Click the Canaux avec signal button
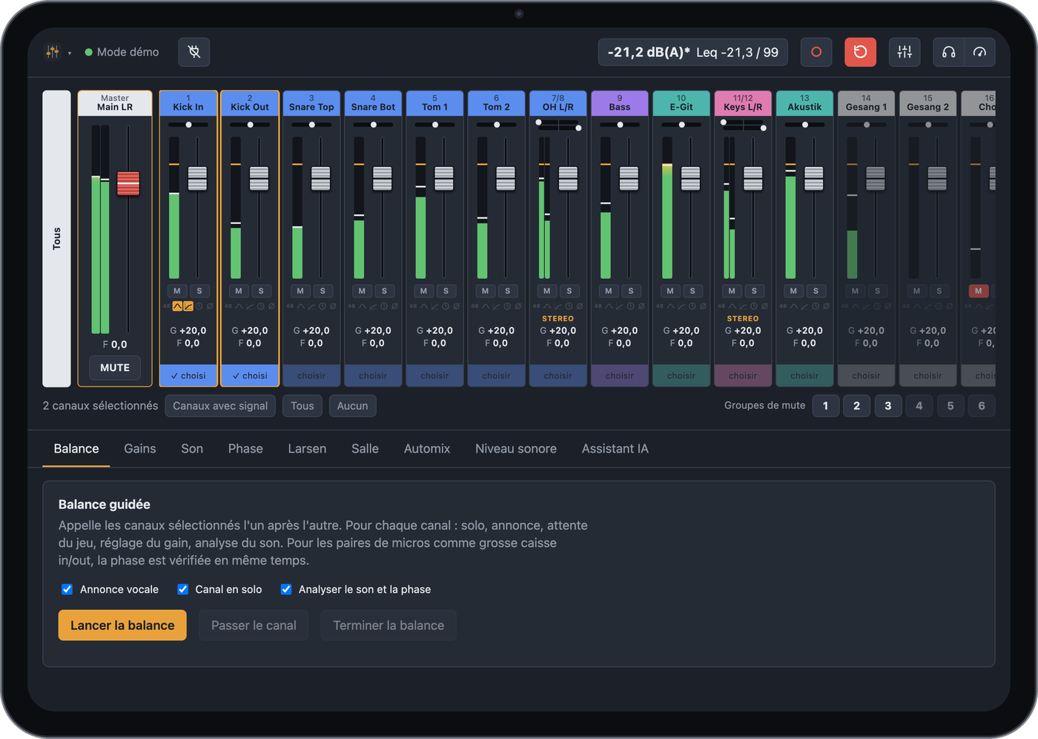The image size is (1038, 739). [220, 406]
